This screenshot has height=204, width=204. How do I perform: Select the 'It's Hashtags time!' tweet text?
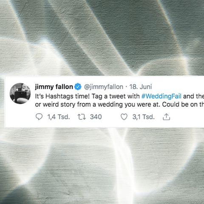[x=62, y=96]
